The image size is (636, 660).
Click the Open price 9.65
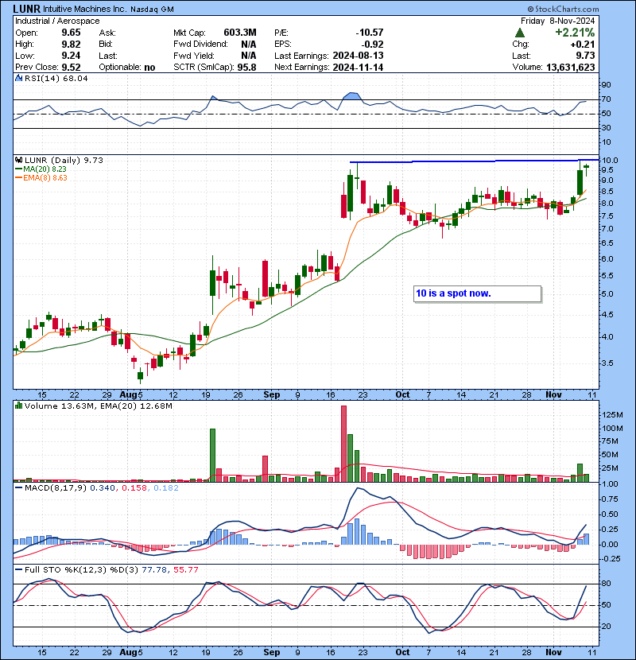71,33
